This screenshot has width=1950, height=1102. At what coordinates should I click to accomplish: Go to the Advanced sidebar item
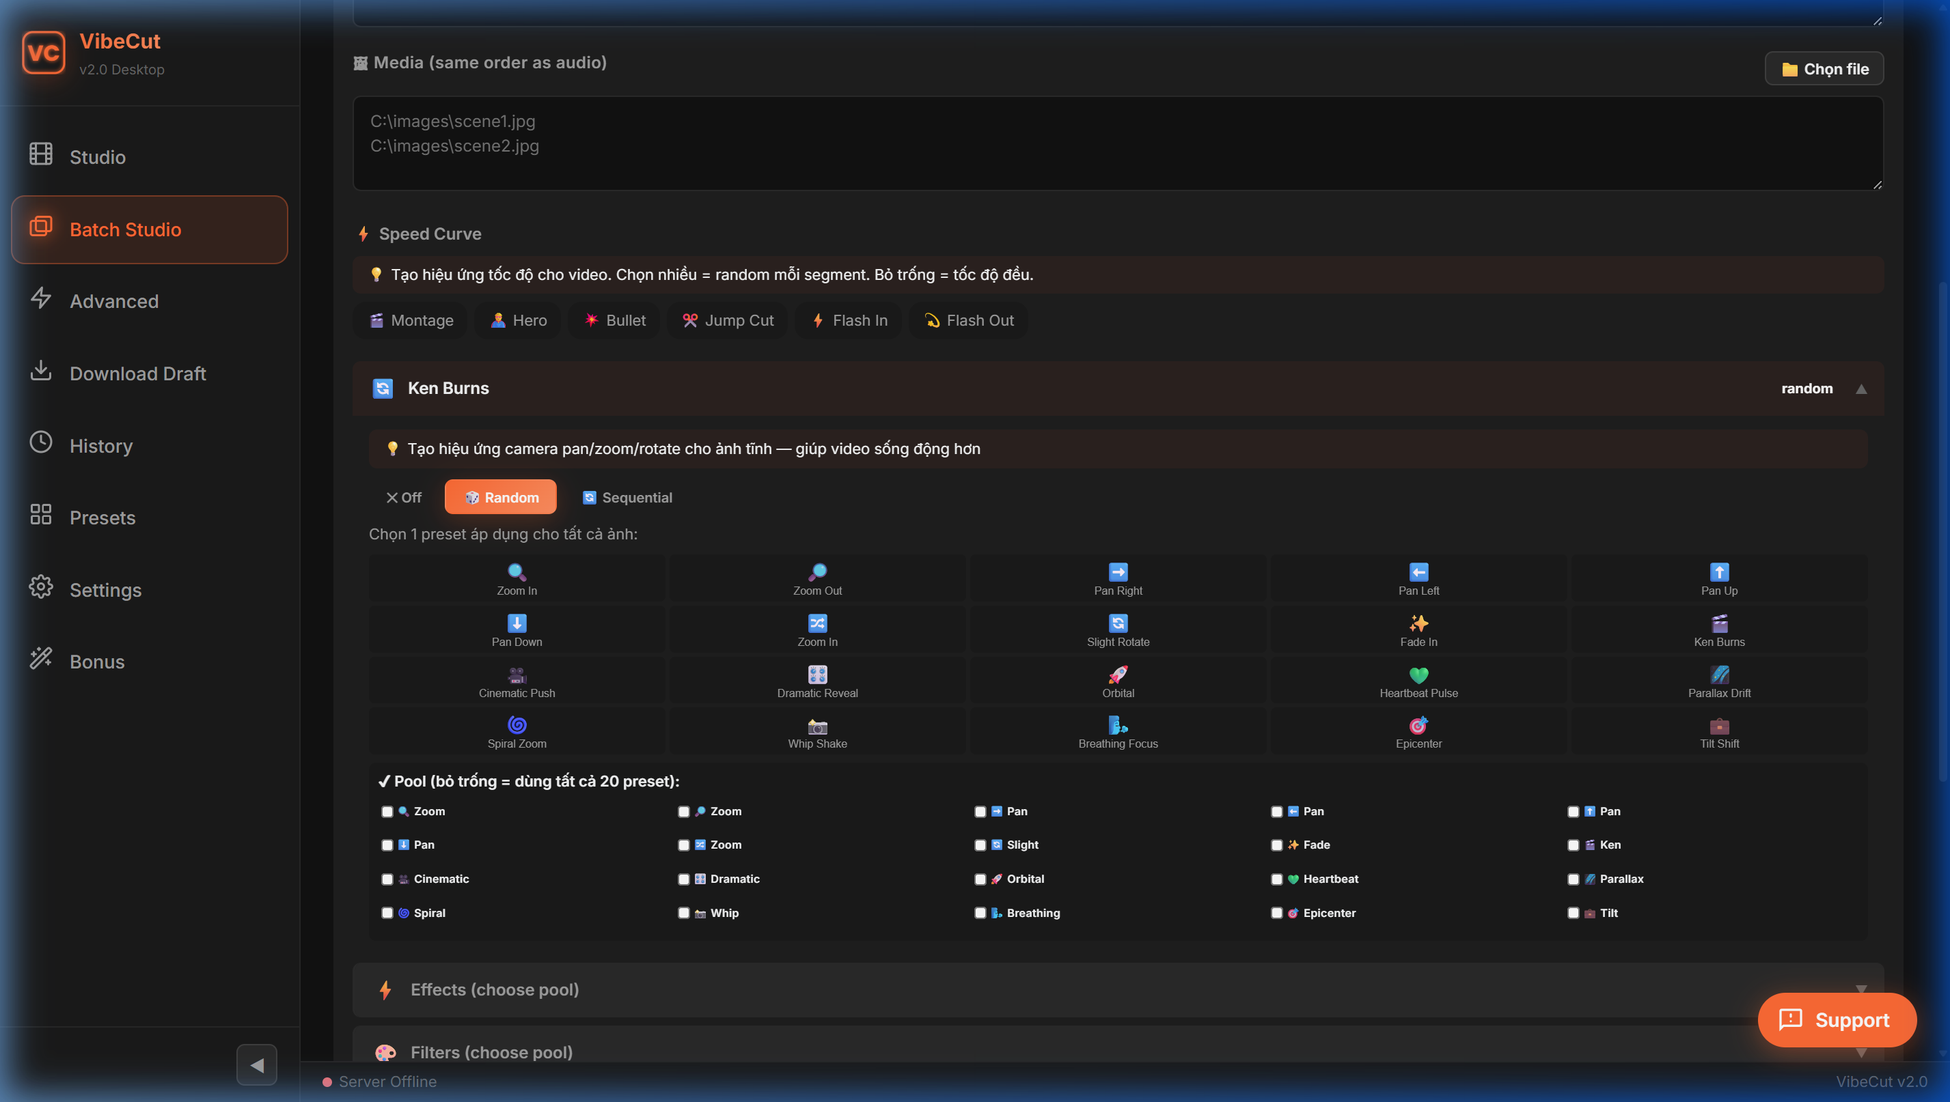coord(149,301)
